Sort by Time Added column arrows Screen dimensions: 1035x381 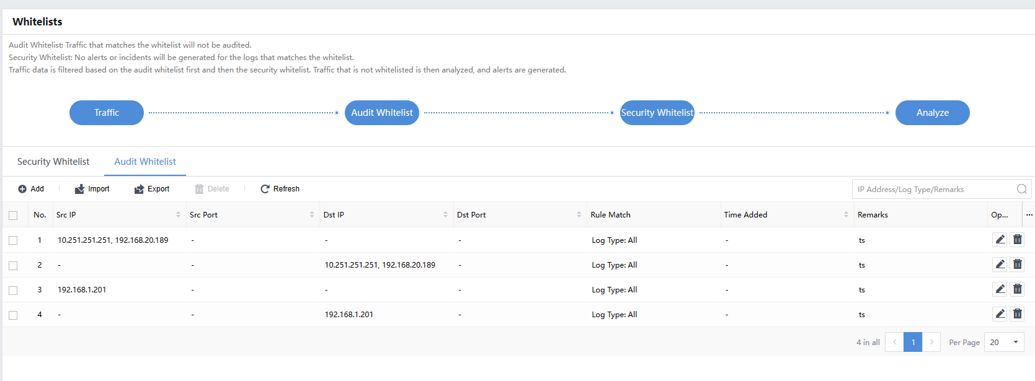coord(846,215)
